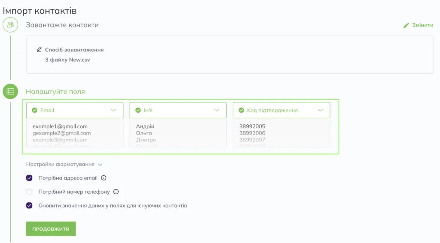Click the field setup table step icon
Viewport: 440px width, 243px height.
10,91
